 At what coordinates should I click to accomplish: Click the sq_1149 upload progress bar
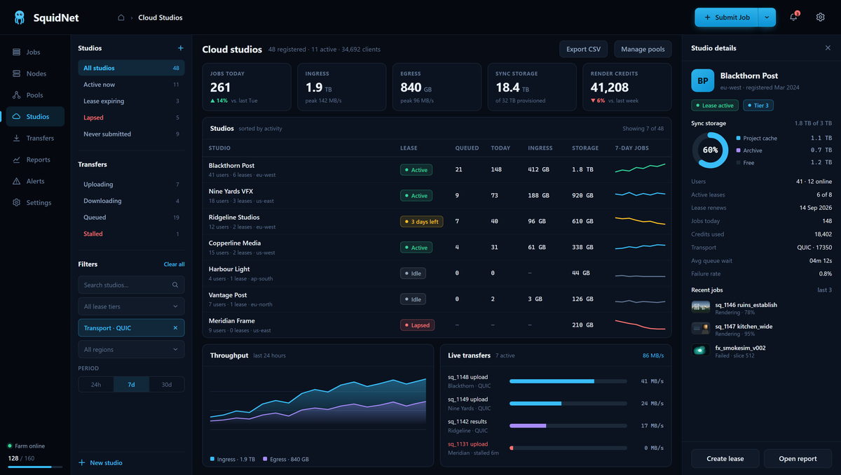tap(568, 404)
